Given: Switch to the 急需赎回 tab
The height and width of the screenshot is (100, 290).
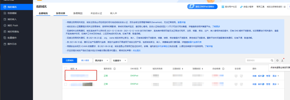Looking at the screenshot, I should tap(78, 13).
